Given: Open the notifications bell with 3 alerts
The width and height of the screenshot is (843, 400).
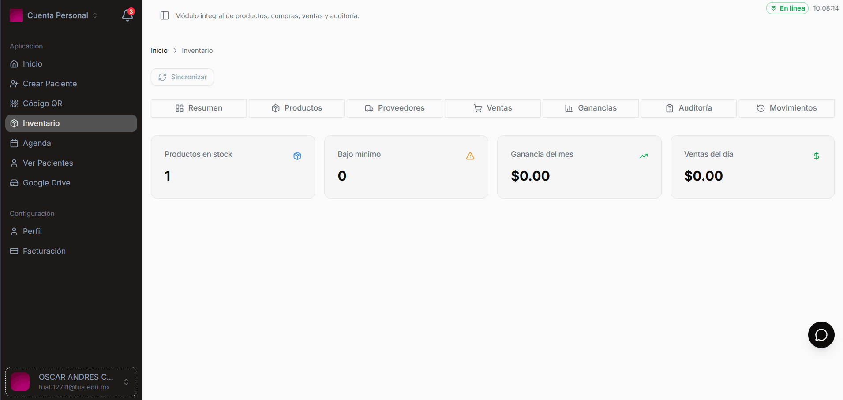Looking at the screenshot, I should 127,15.
